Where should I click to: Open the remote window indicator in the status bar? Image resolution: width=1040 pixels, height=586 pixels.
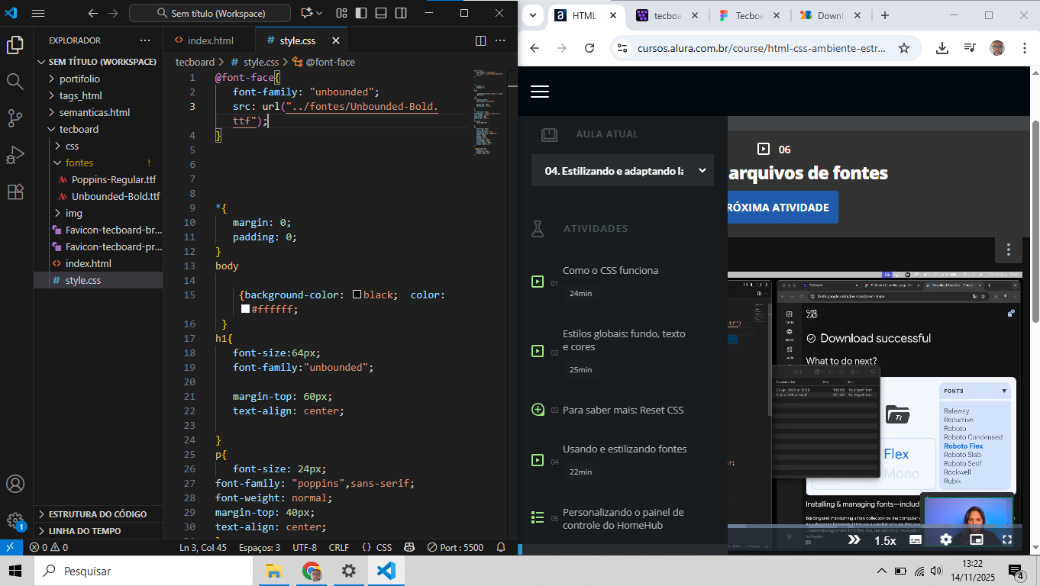click(x=10, y=547)
